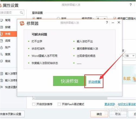Enable the 开启皮肤推荐 checkbox
Image resolution: width=136 pixels, height=119 pixels.
click(34, 104)
